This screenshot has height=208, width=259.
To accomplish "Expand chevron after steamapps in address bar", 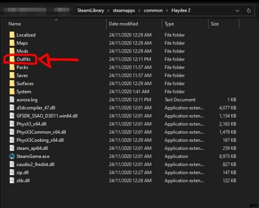I will [139, 11].
